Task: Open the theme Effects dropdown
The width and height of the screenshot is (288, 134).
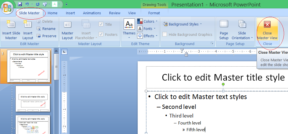Action: [148, 36]
